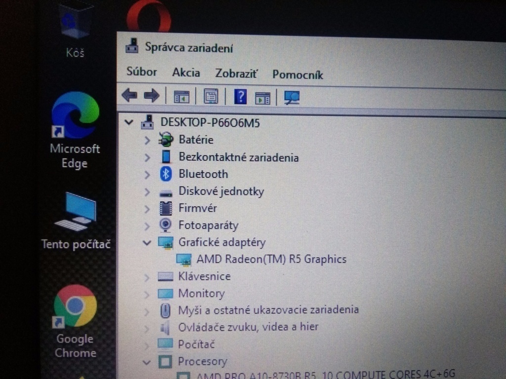The image size is (506, 379).
Task: Expand the Diskové jednotky category
Action: [x=147, y=192]
